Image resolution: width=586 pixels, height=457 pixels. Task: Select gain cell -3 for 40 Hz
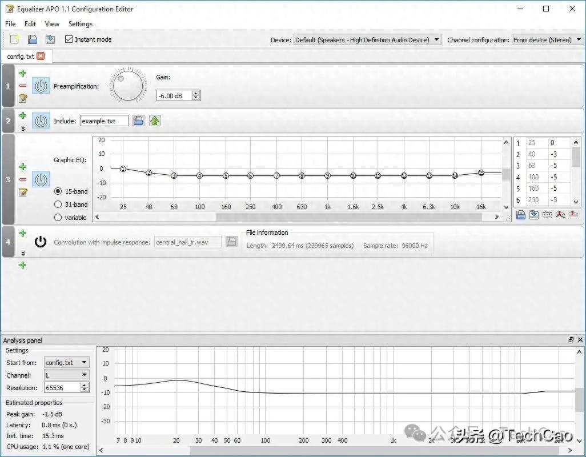tap(559, 154)
